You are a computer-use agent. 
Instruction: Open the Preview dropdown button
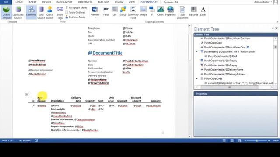95,13
